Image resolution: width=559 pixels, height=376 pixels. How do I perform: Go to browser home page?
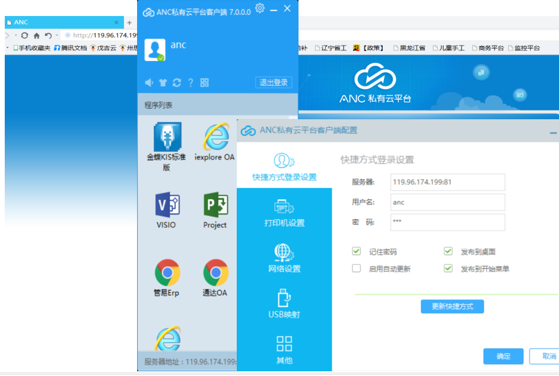point(36,35)
